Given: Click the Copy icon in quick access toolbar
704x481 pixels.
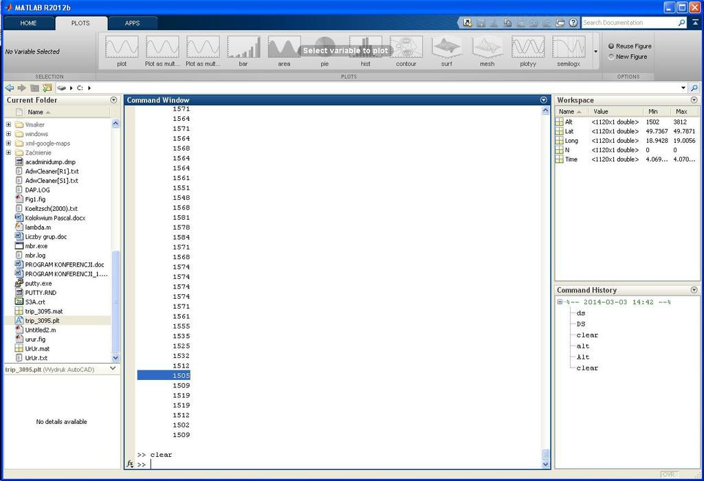Looking at the screenshot, I should 507,23.
